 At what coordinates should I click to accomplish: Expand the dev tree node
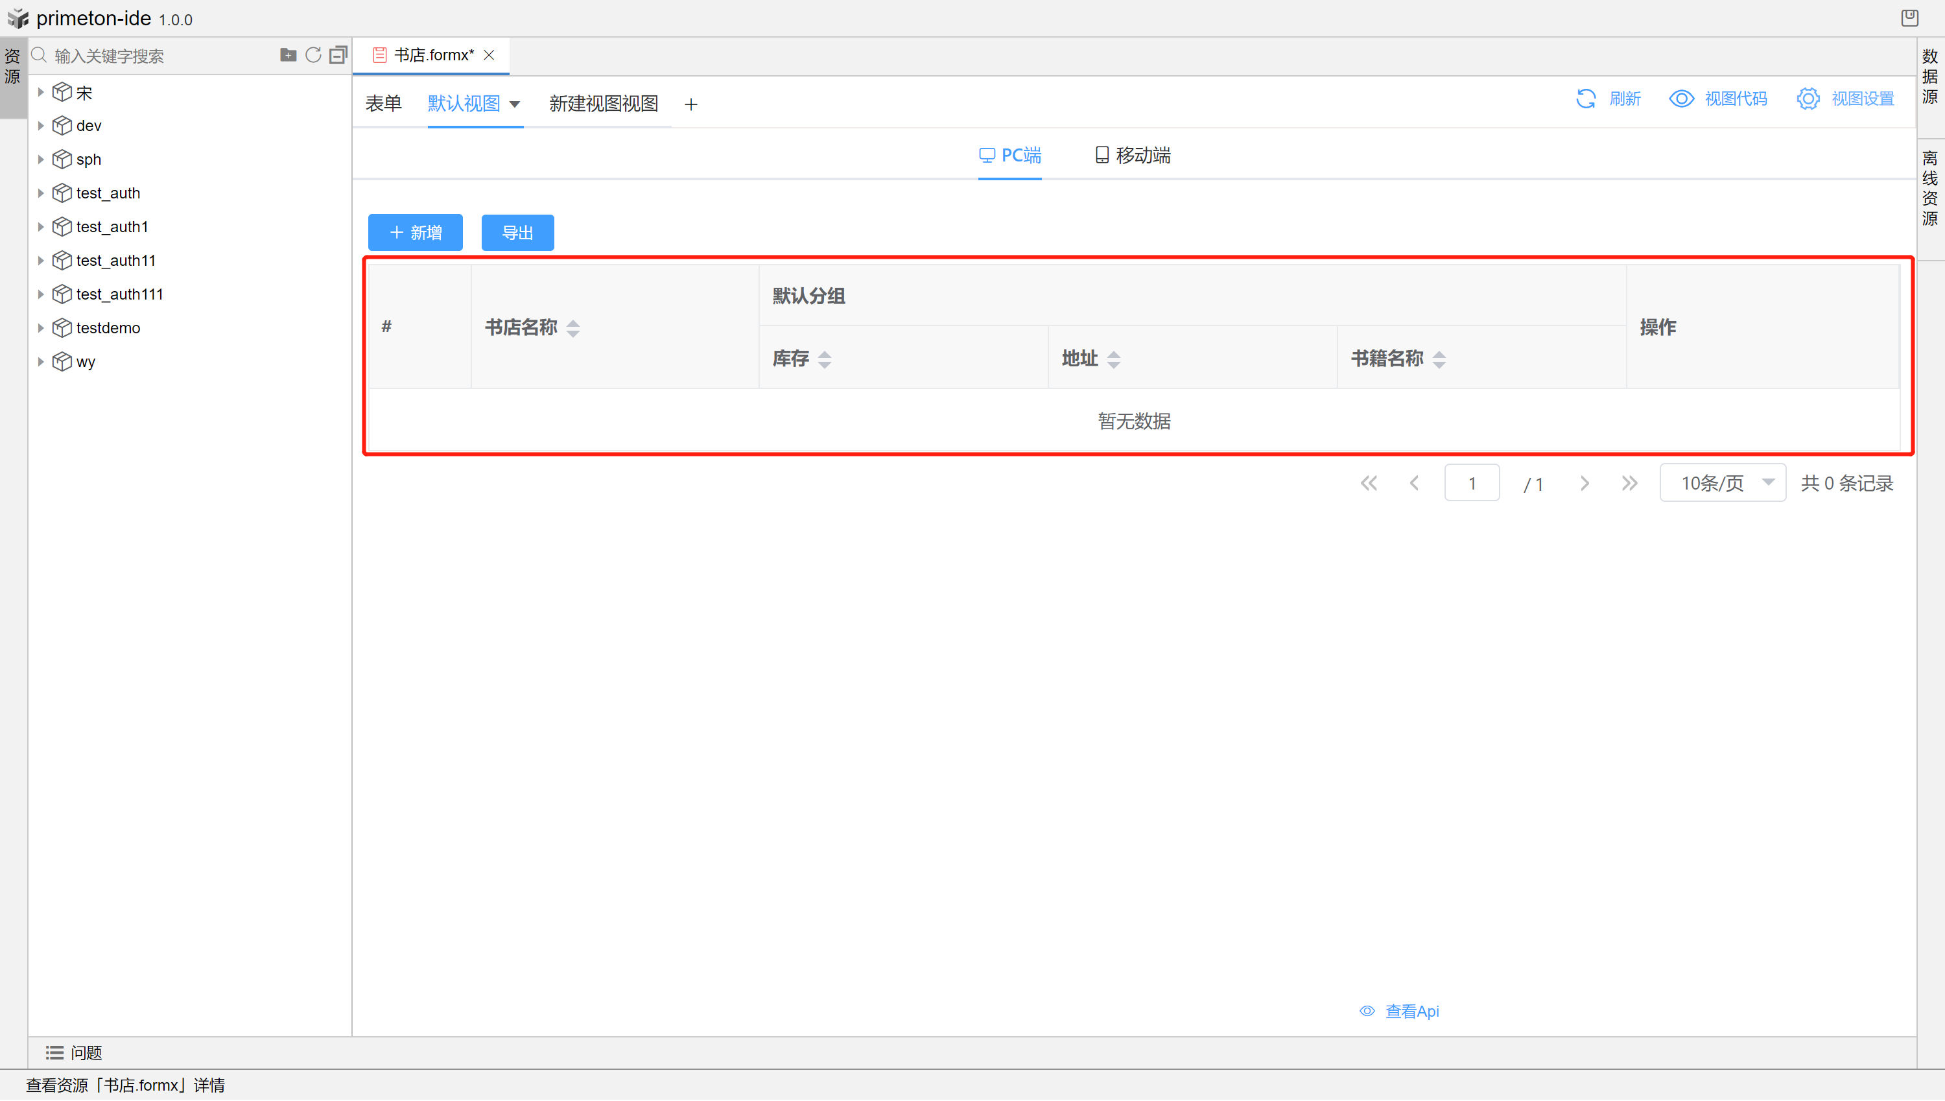tap(40, 126)
